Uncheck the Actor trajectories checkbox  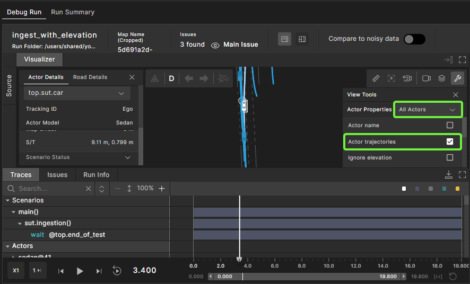tap(450, 142)
